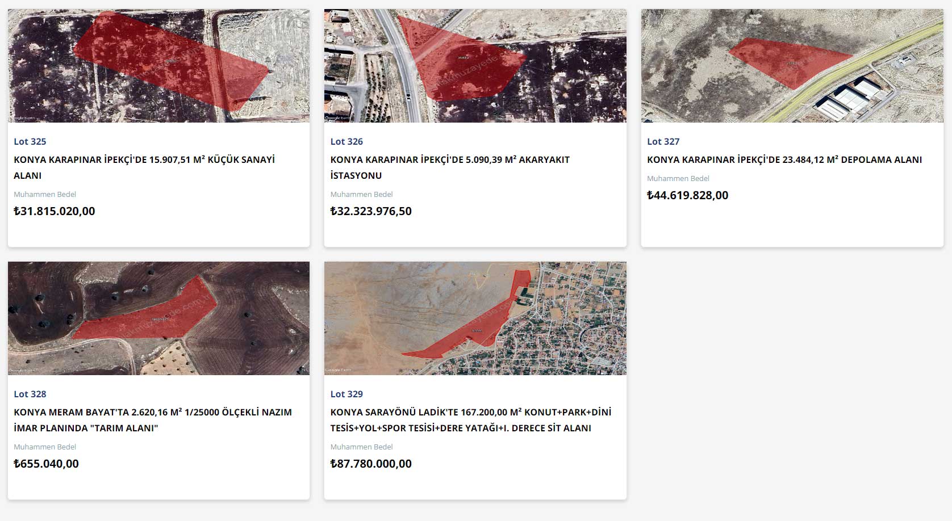Open the Lot 329 satellite map thumbnail
The image size is (952, 521).
pos(475,318)
